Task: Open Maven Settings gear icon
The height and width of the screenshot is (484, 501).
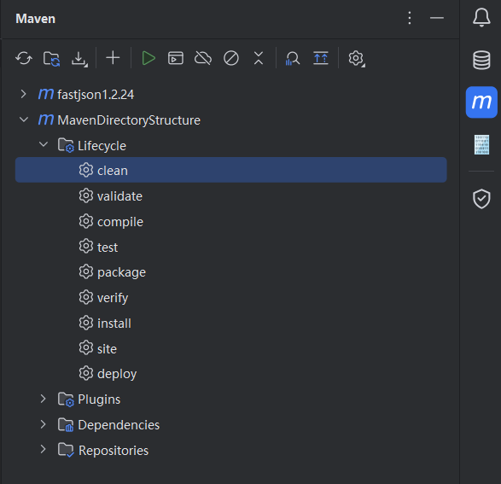Action: pyautogui.click(x=357, y=58)
